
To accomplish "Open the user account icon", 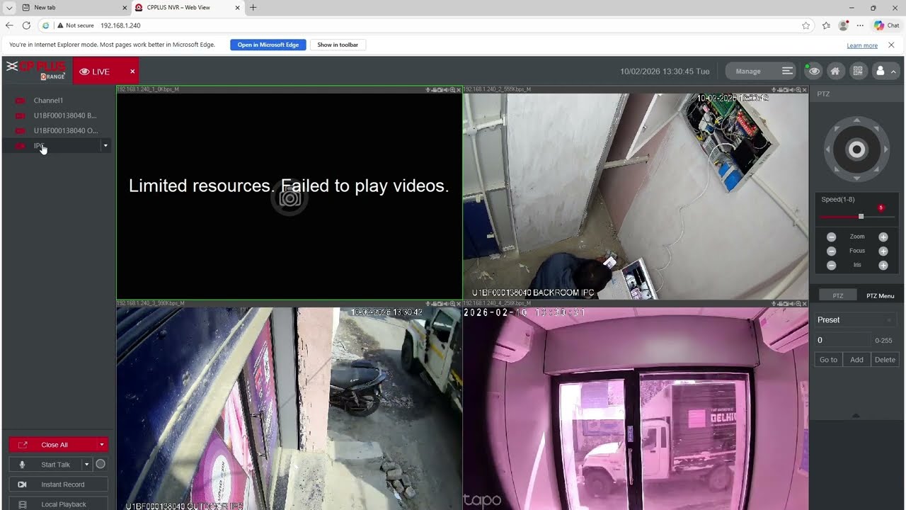I will click(x=881, y=71).
